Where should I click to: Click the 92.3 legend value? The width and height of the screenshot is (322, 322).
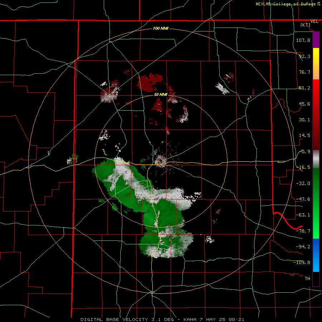304,56
